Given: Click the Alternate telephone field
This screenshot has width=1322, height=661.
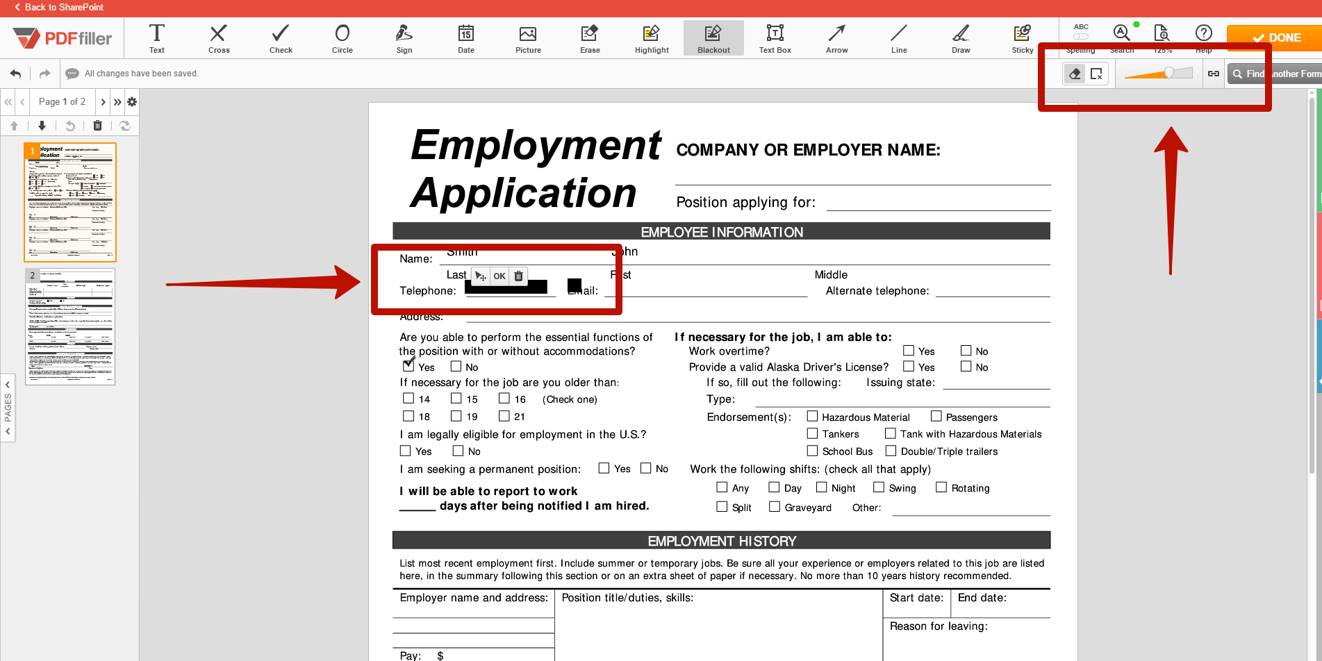Looking at the screenshot, I should pos(993,290).
